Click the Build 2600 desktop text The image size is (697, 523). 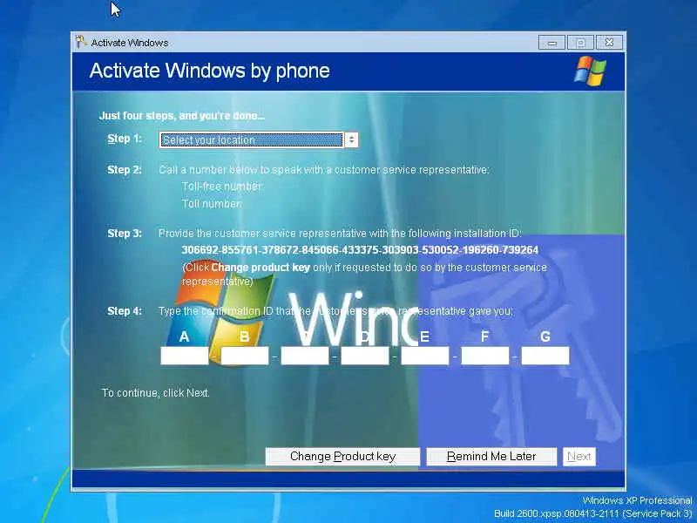(593, 513)
